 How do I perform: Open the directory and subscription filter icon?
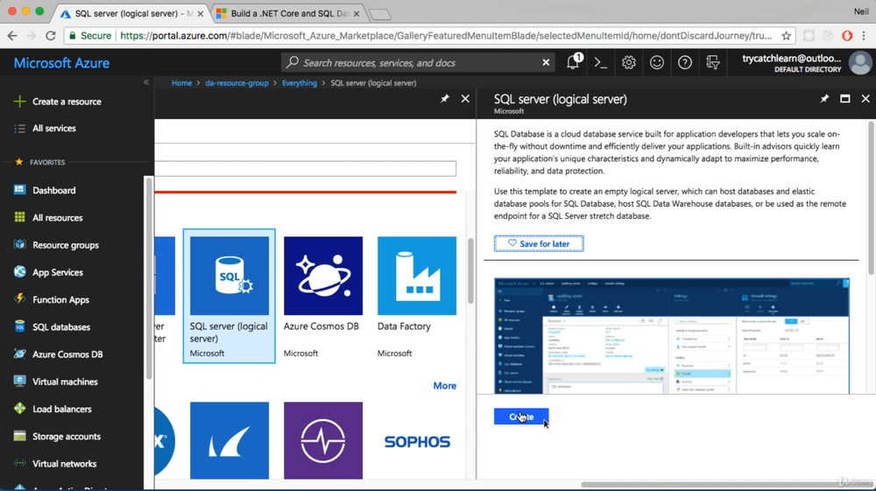coord(712,62)
